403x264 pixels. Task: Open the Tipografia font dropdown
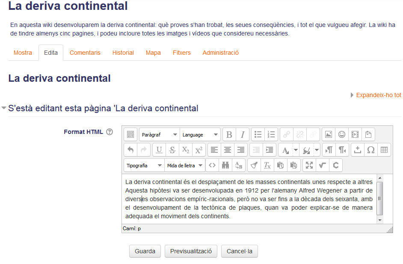[144, 165]
